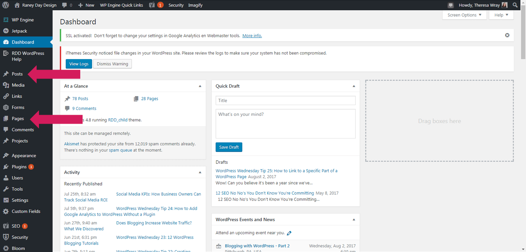Open draft 12 SEO No No's link
This screenshot has height=252, width=526.
265,193
